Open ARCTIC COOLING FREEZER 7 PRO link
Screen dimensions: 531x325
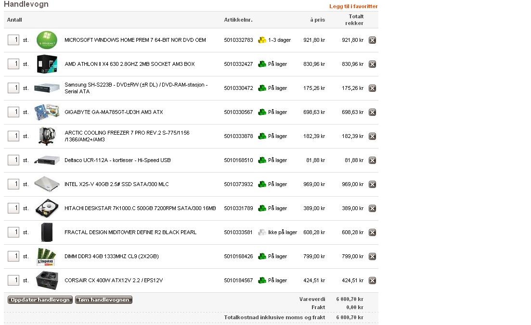tap(127, 136)
